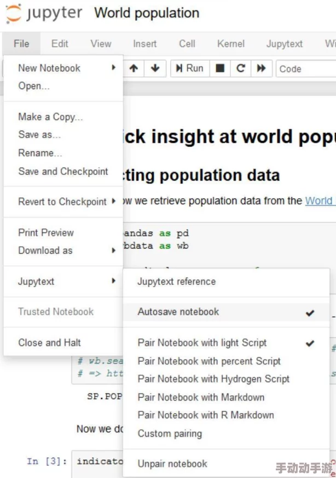Run the selected cell

pos(190,68)
